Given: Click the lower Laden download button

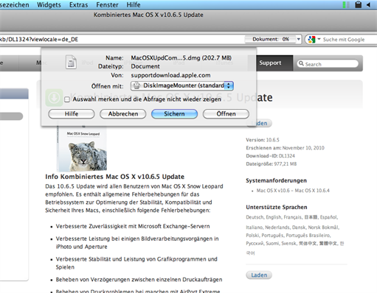Looking at the screenshot, I should (259, 275).
